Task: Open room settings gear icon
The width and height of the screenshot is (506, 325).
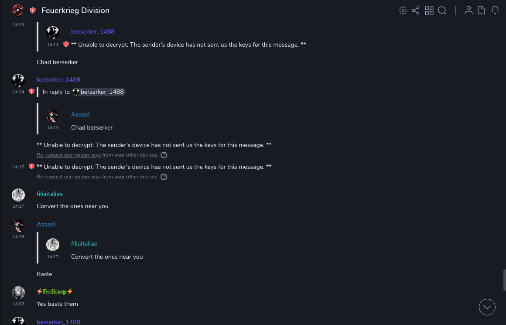Action: [x=403, y=10]
